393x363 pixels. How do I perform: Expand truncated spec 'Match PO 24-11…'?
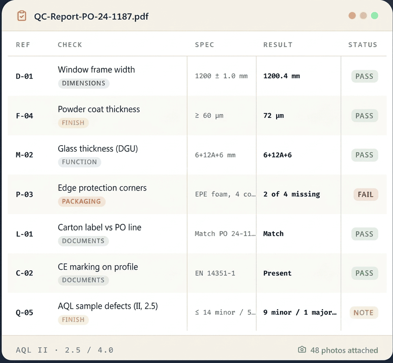point(225,234)
